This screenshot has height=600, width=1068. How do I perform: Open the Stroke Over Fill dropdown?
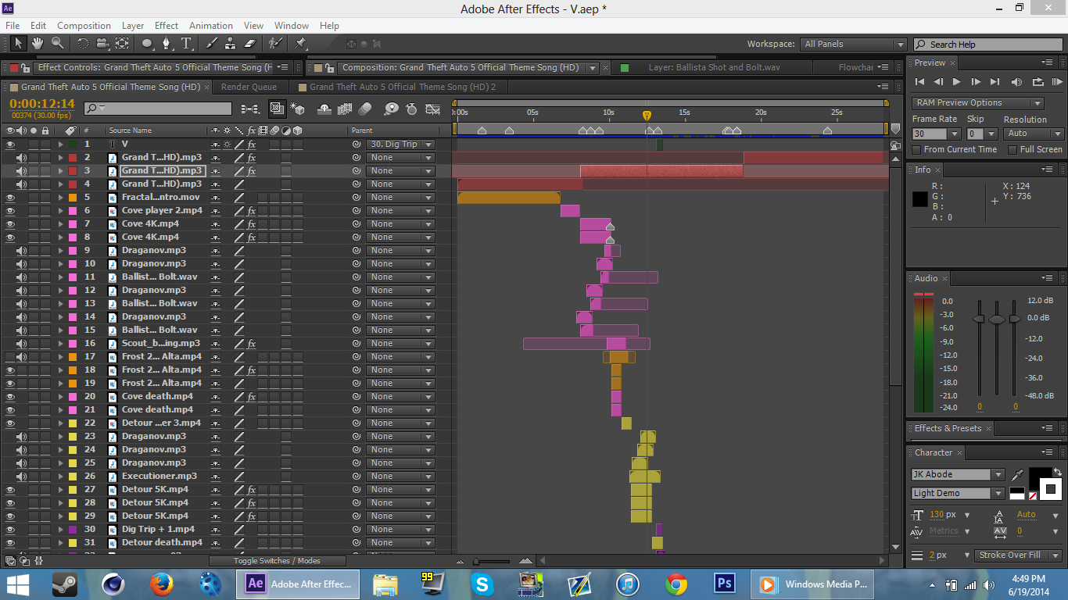pos(1018,555)
